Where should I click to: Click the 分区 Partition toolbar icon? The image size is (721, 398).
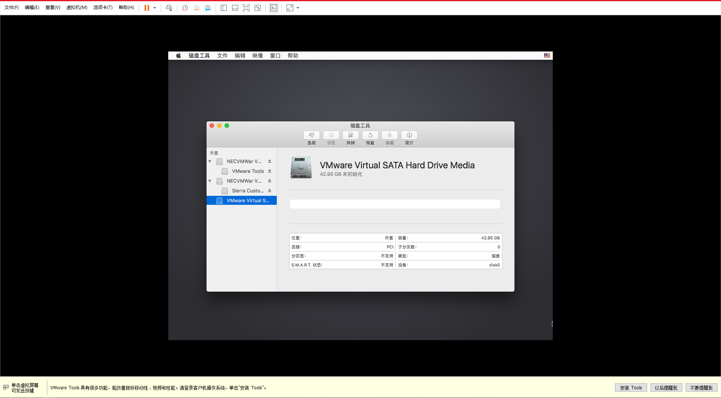331,135
